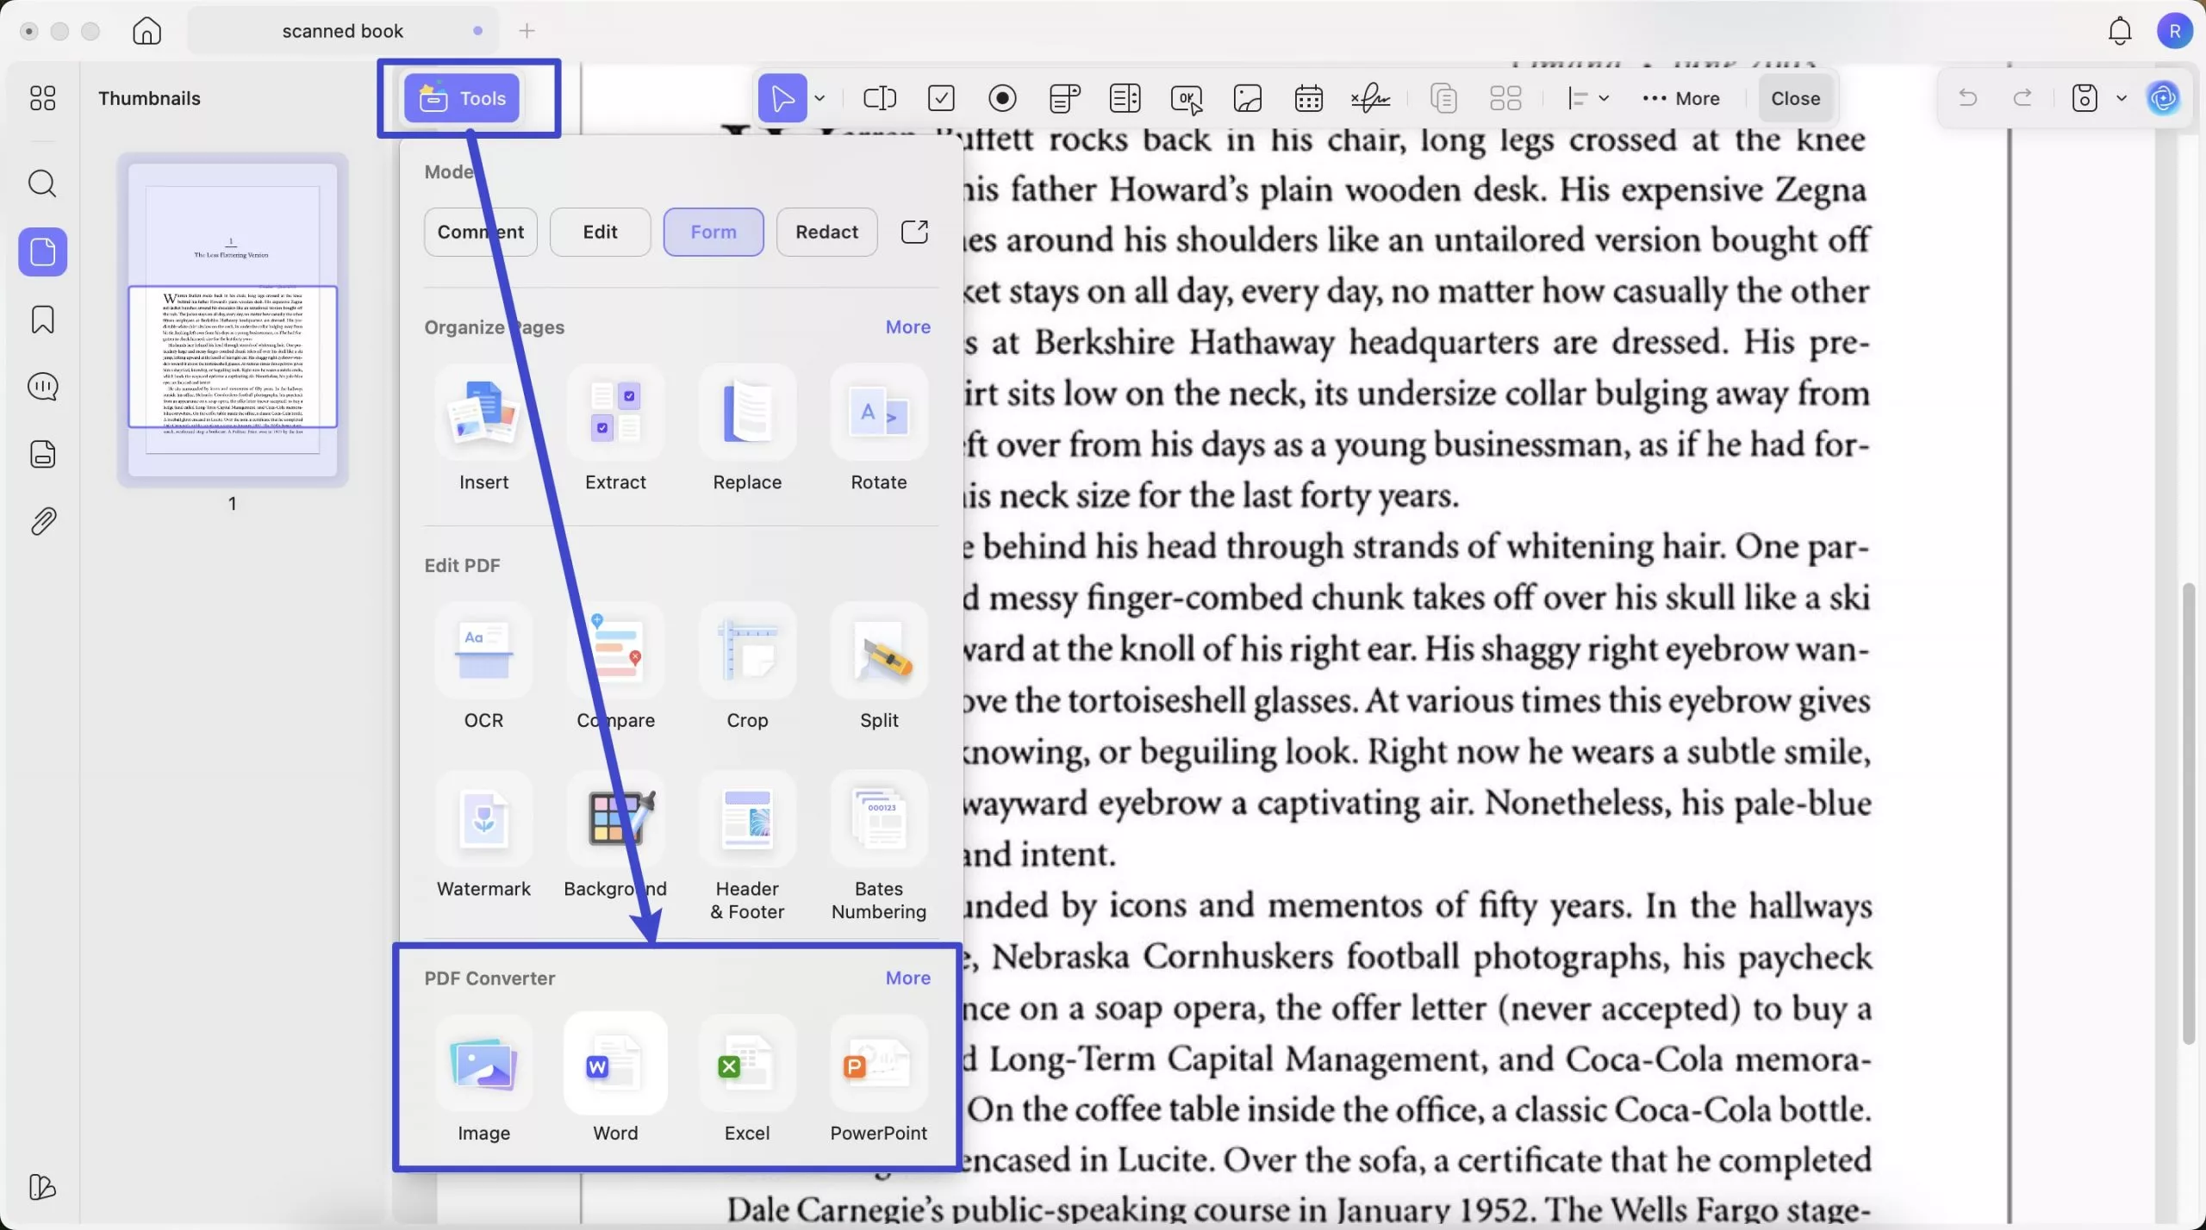Viewport: 2206px width, 1230px height.
Task: Click the signature field tool icon
Action: click(x=1370, y=98)
